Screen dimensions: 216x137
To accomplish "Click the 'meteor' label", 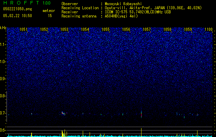I will tap(49, 11).
